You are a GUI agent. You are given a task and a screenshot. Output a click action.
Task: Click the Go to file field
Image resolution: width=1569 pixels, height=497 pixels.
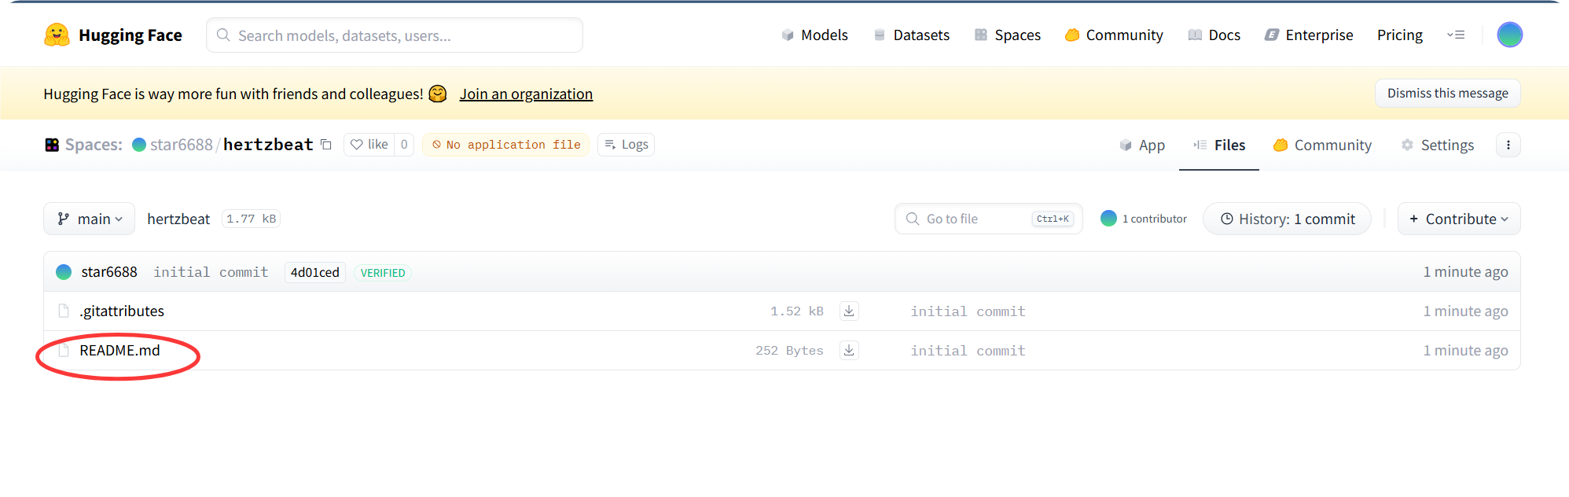(975, 219)
